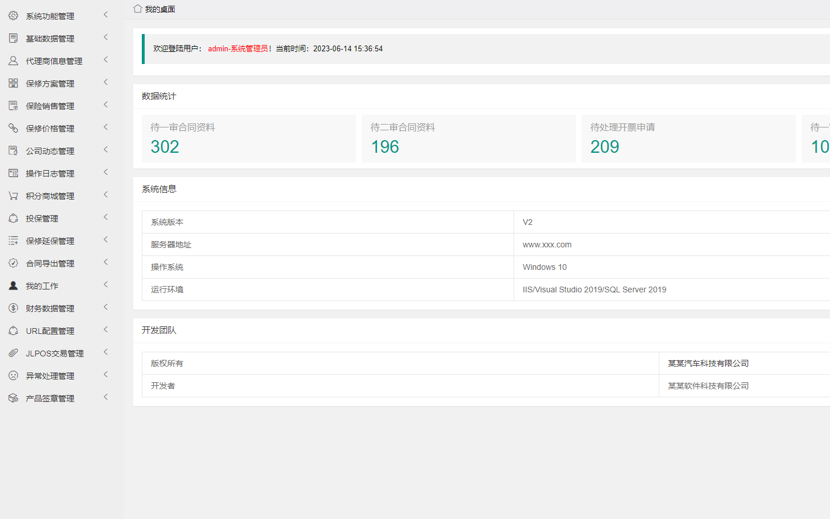Click the JLPOS交易管理 paperclip icon
The image size is (830, 519).
pyautogui.click(x=13, y=353)
